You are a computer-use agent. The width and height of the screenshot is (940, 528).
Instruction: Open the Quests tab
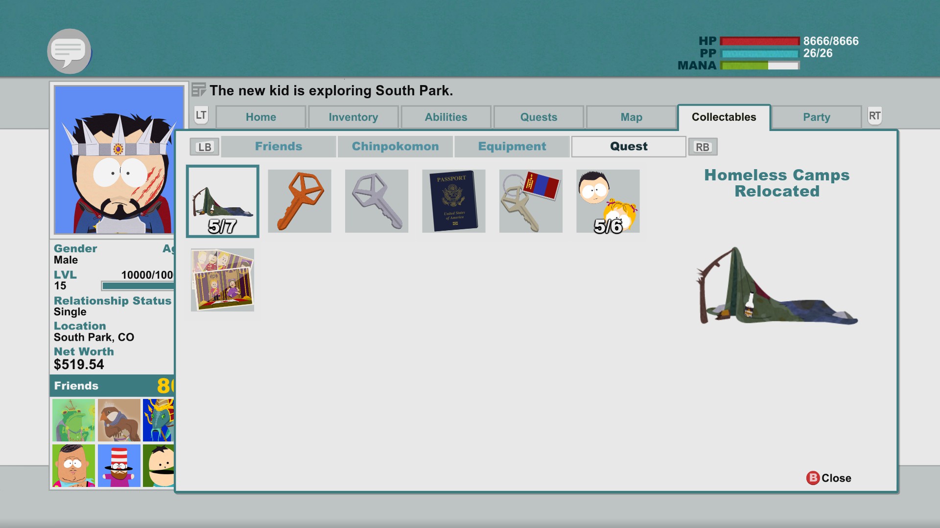click(539, 117)
